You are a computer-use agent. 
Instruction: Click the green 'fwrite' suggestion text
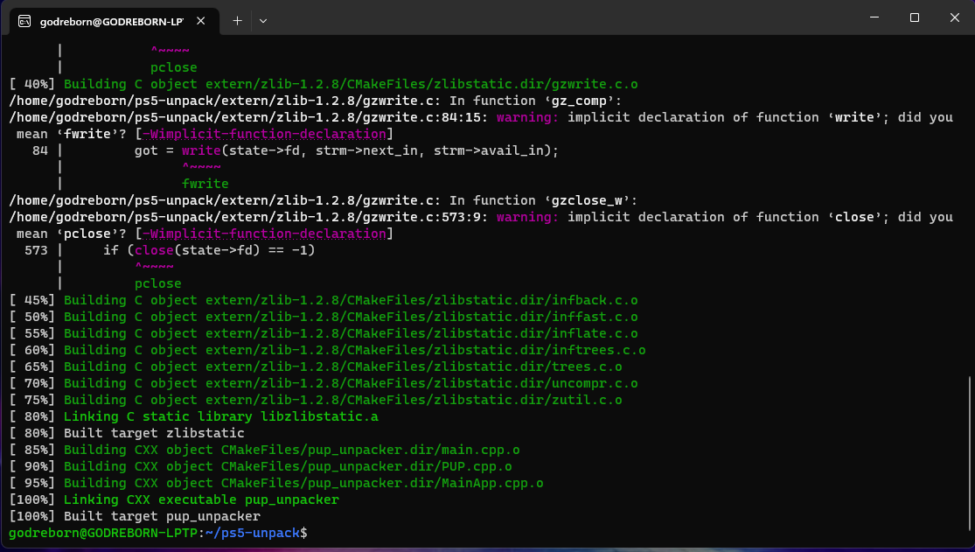pyautogui.click(x=205, y=185)
